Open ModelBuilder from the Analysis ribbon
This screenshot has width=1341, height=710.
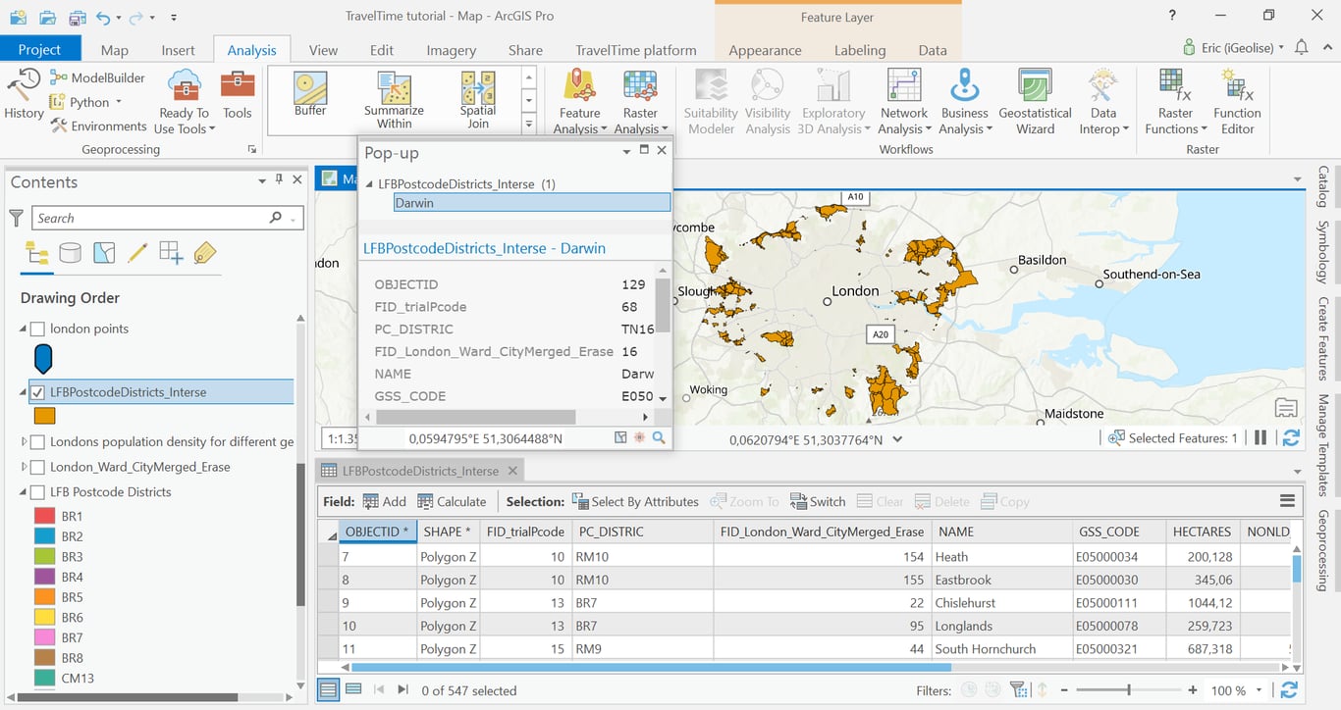[x=97, y=77]
